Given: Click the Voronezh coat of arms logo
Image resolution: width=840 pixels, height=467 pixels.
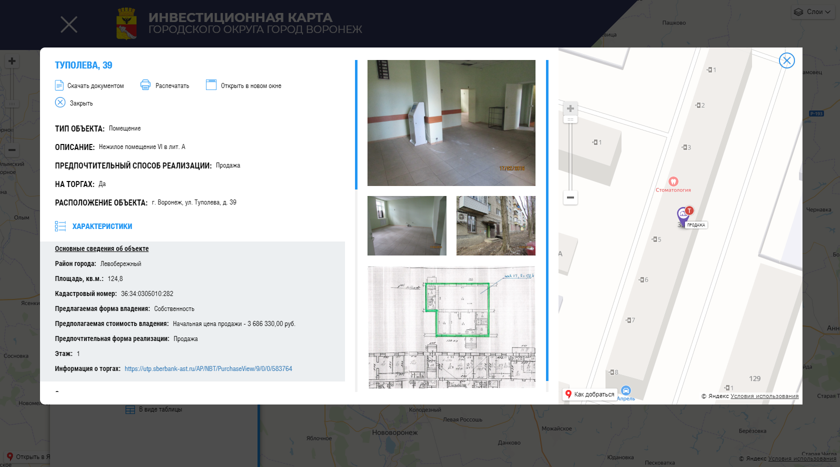Looking at the screenshot, I should click(x=126, y=23).
